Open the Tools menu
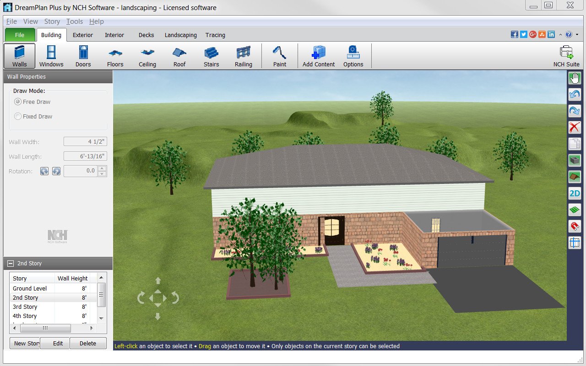 pos(74,21)
